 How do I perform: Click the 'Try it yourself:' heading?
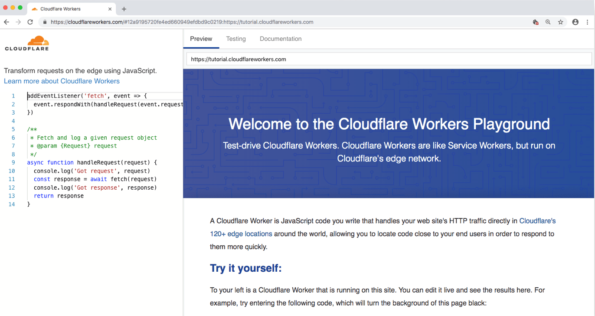246,268
